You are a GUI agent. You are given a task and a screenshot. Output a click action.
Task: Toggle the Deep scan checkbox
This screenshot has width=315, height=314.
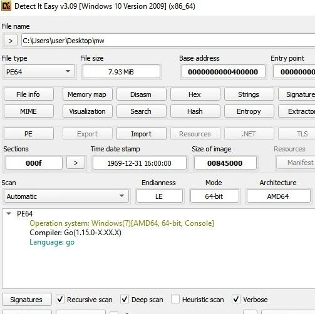125,300
